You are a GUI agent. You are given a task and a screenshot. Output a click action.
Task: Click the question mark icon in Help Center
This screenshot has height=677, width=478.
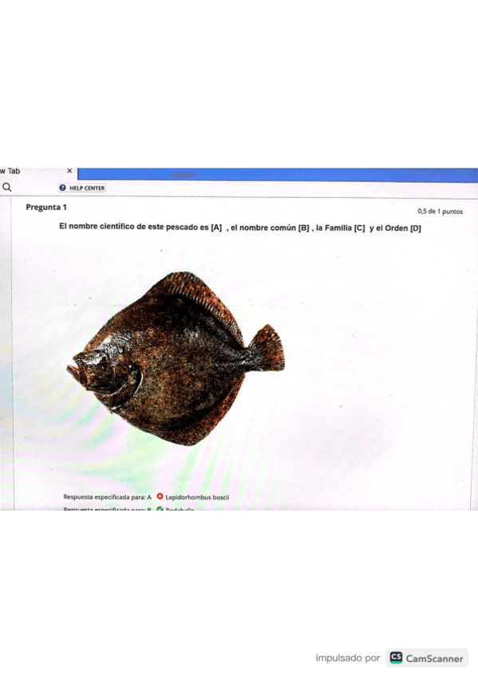point(62,188)
